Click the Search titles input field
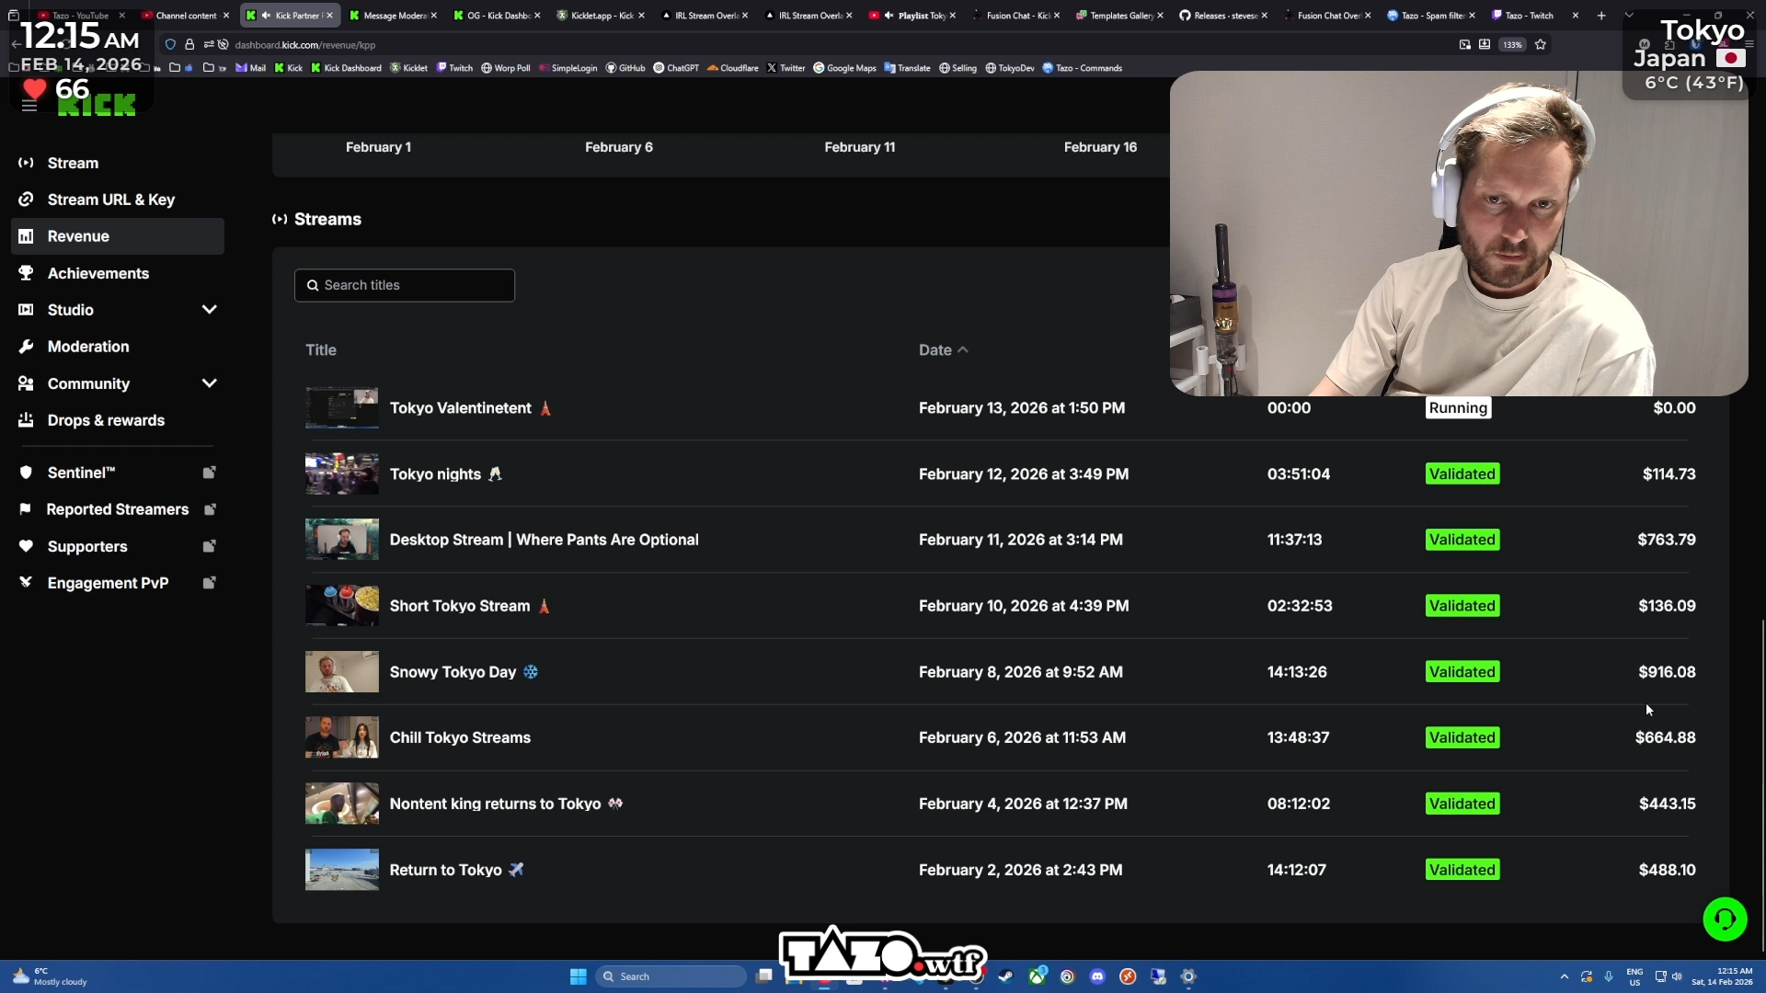This screenshot has height=993, width=1766. (x=405, y=285)
